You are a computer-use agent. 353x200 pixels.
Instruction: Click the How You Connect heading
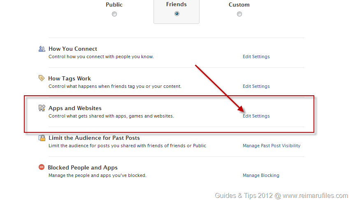tap(73, 49)
